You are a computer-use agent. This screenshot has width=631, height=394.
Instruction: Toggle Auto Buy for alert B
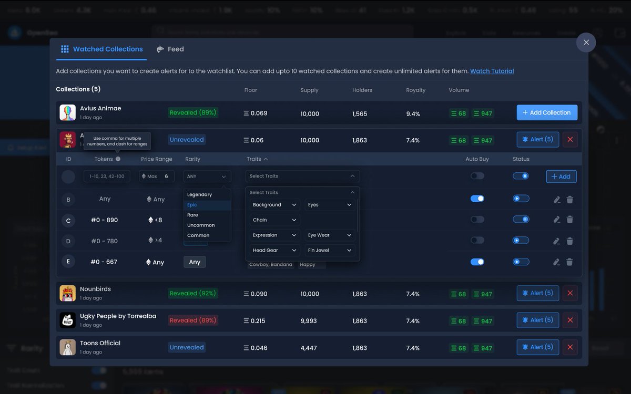pyautogui.click(x=477, y=199)
